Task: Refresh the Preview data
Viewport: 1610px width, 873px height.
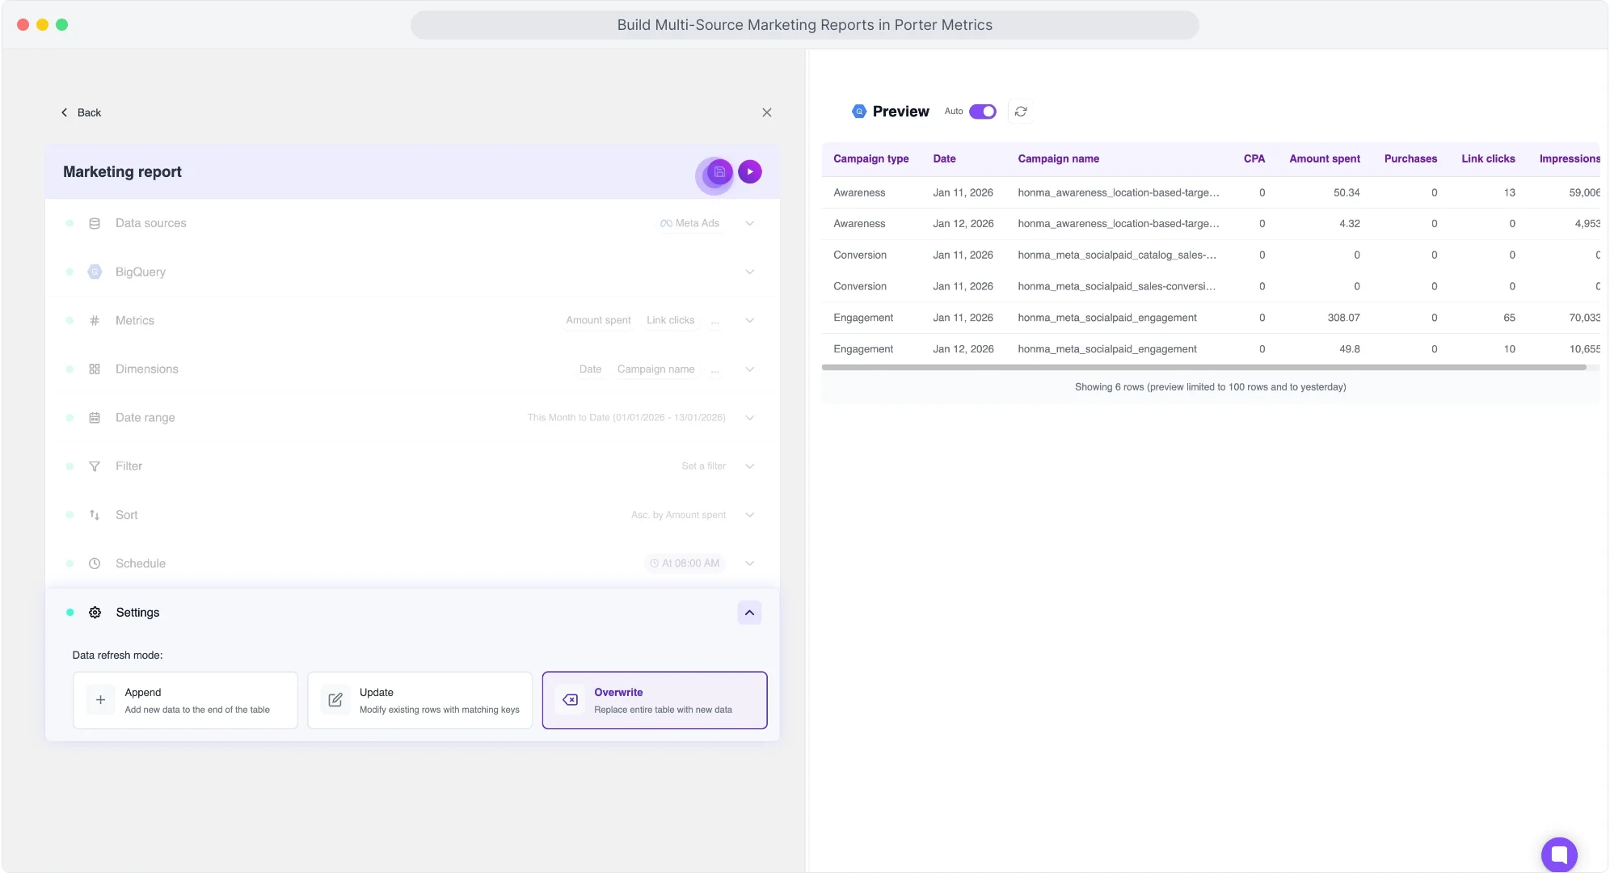Action: [x=1020, y=111]
